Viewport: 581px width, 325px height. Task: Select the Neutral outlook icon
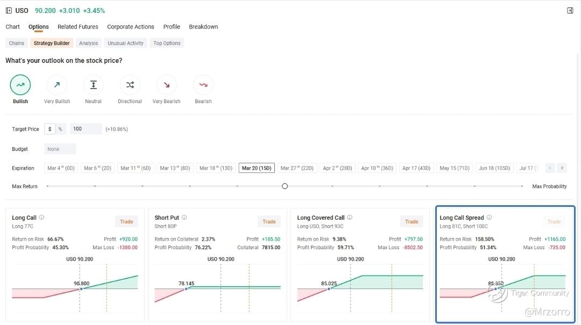94,85
